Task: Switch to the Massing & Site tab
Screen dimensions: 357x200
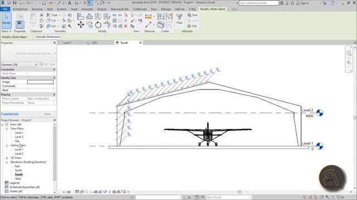Action: point(120,9)
